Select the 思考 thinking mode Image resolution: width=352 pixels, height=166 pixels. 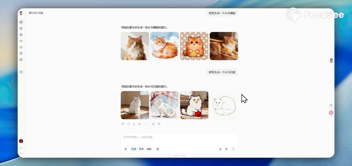click(x=141, y=149)
